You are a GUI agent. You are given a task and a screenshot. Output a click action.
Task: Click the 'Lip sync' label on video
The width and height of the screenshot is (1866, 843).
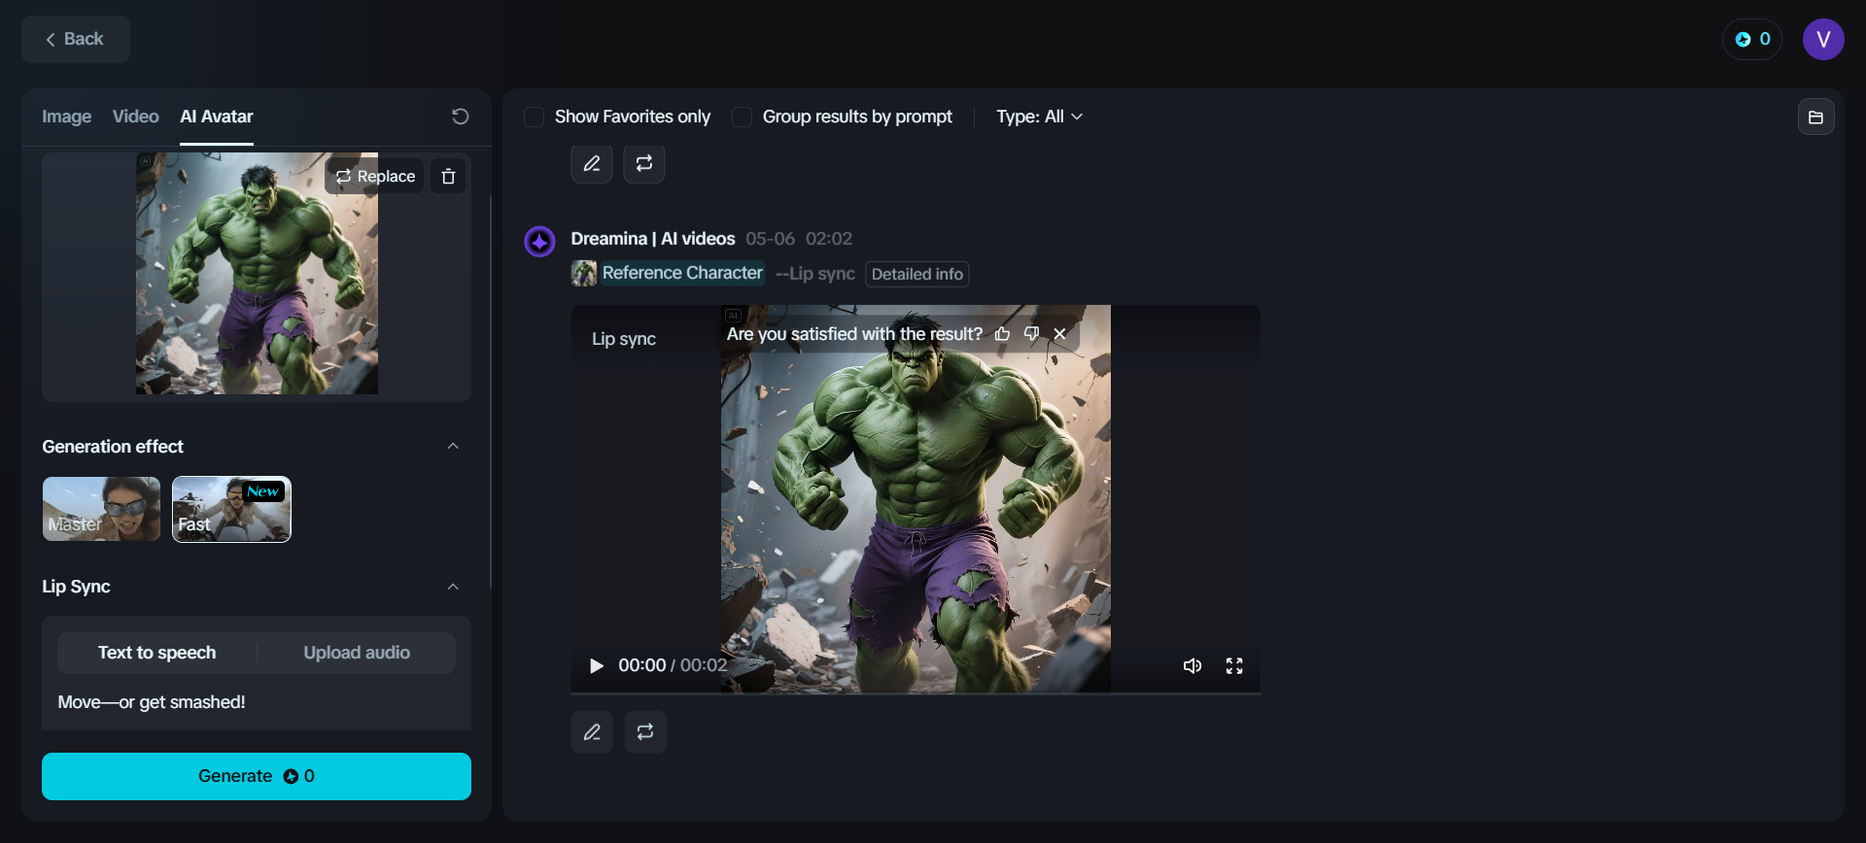(624, 339)
